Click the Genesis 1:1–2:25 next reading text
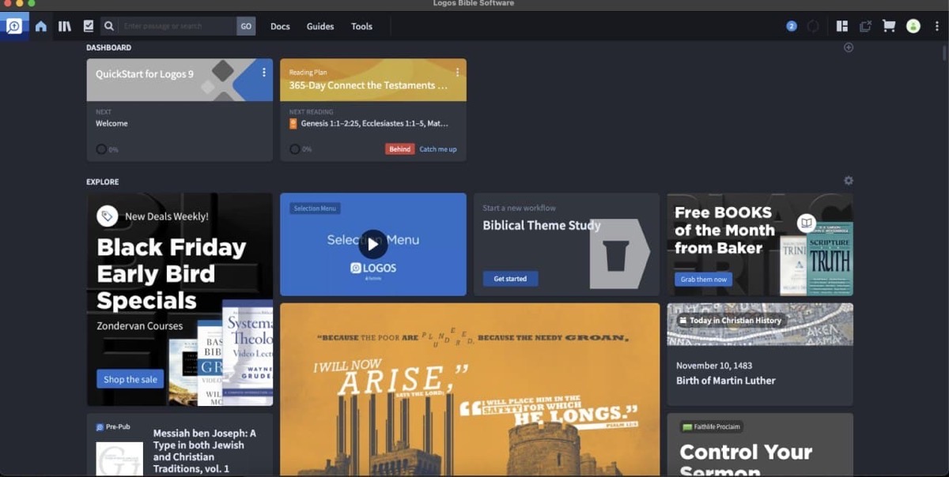The width and height of the screenshot is (949, 477). (x=375, y=124)
